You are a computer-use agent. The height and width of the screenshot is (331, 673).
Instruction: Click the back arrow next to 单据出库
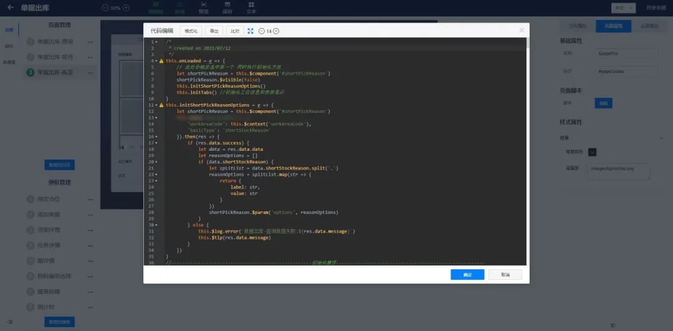pyautogui.click(x=10, y=7)
